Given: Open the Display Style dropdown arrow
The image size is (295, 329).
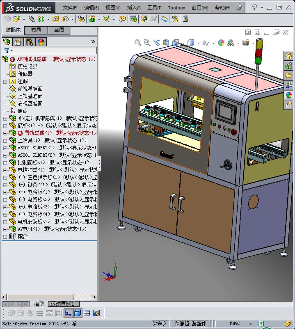Looking at the screenshot, I should coord(198,43).
